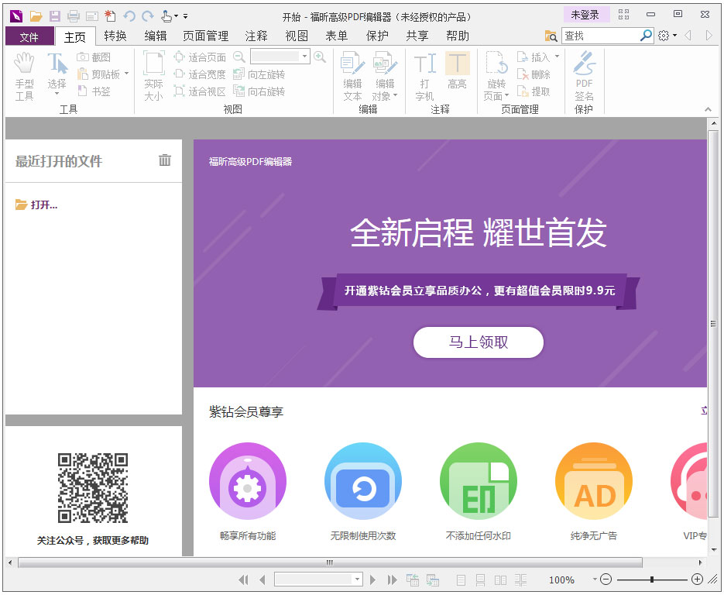Switch to the Page Management (页面管理) tab

205,36
